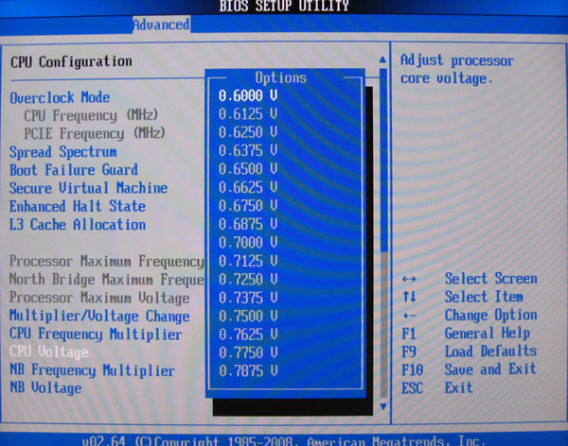This screenshot has height=446, width=568.
Task: Click the CPU Frequency (MHz) row
Action: 91,115
